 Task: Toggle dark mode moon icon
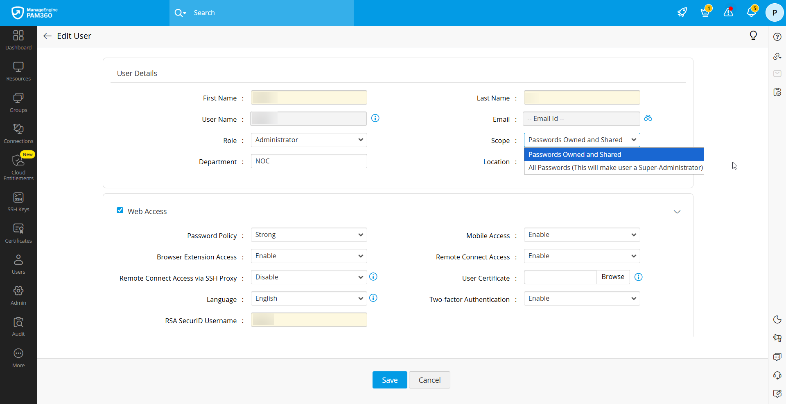click(x=777, y=319)
